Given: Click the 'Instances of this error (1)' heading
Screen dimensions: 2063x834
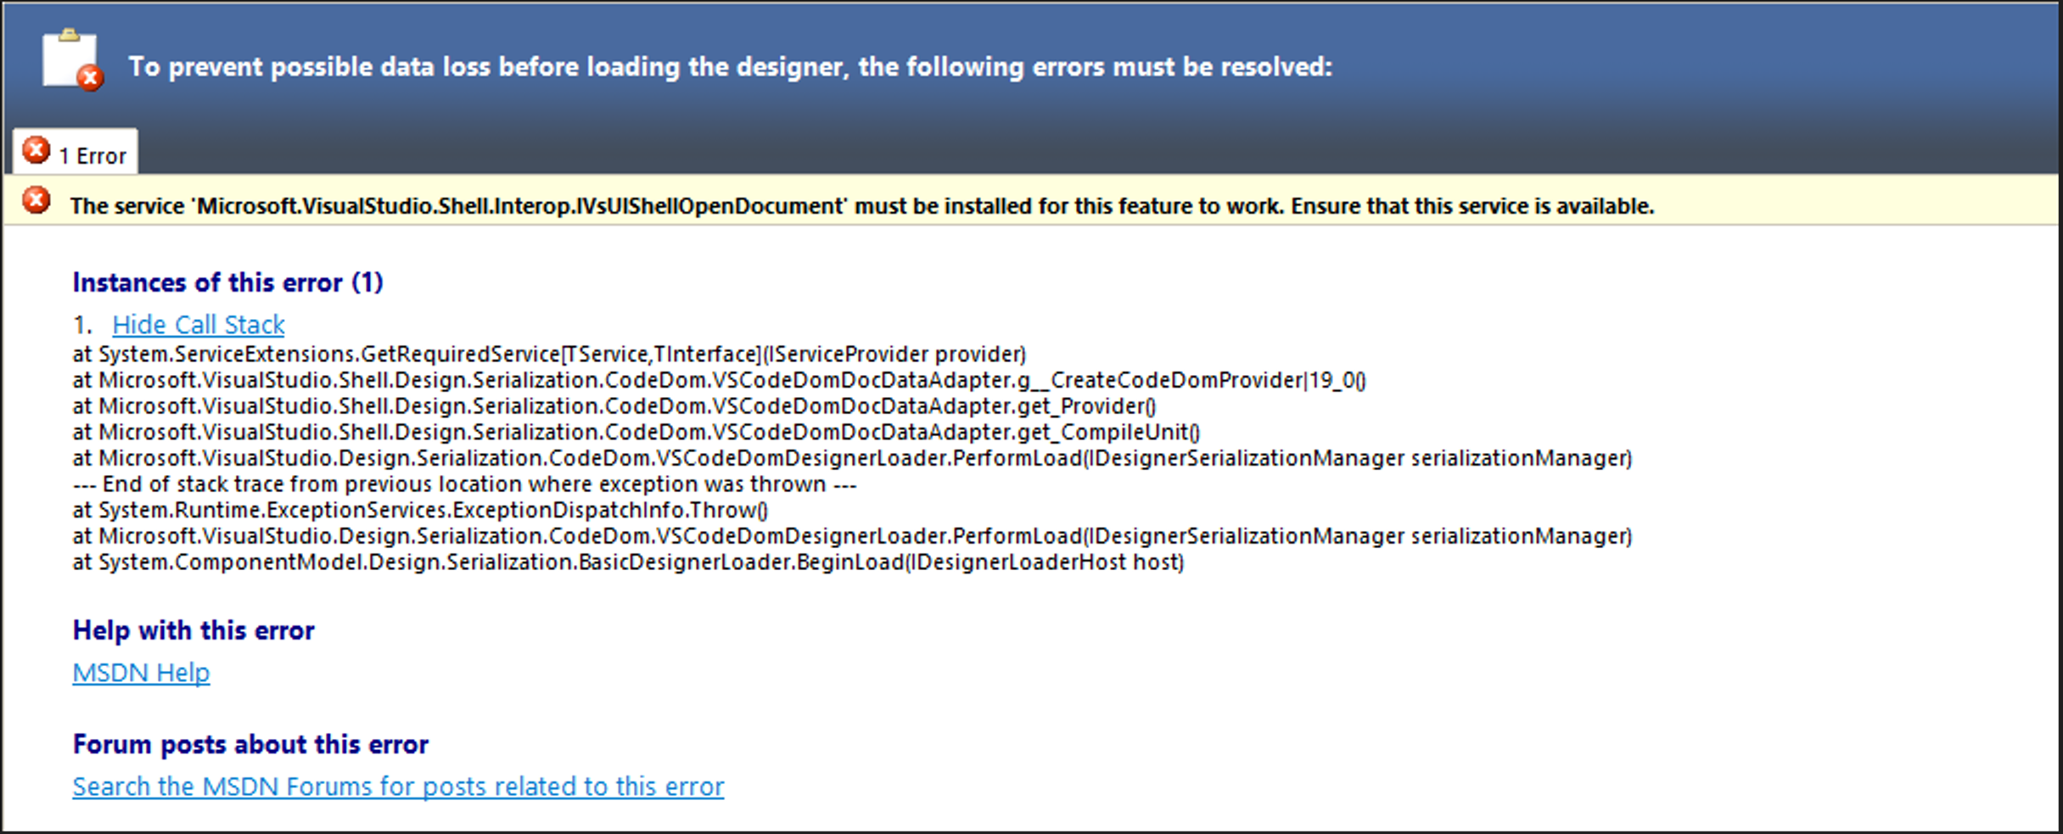Looking at the screenshot, I should (227, 283).
